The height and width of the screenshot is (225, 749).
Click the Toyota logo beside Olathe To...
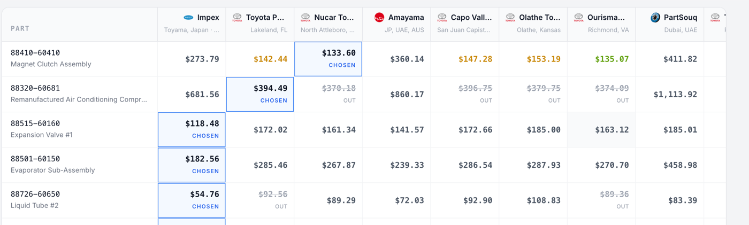point(510,18)
